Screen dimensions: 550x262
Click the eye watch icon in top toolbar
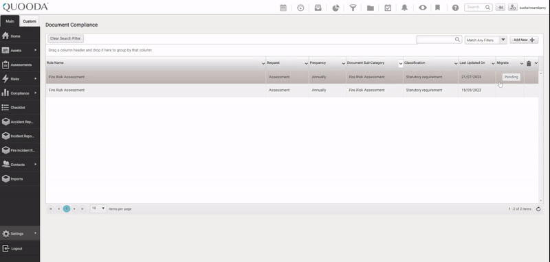click(x=423, y=8)
